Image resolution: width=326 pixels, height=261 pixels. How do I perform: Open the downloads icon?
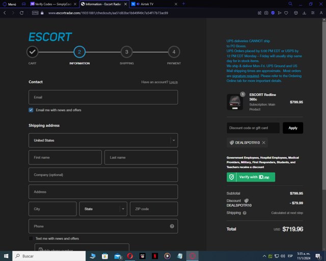pyautogui.click(x=304, y=13)
